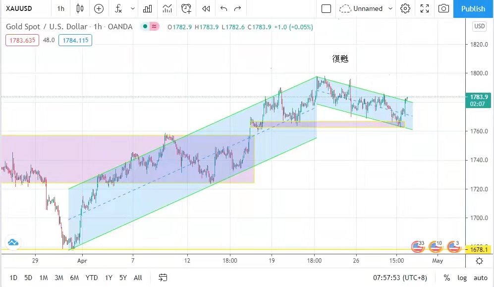
Task: Open the indicators fx panel
Action: pyautogui.click(x=118, y=8)
